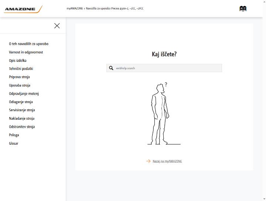This screenshot has width=266, height=201.
Task: Open Priprava stroja chapter
Action: (19, 77)
